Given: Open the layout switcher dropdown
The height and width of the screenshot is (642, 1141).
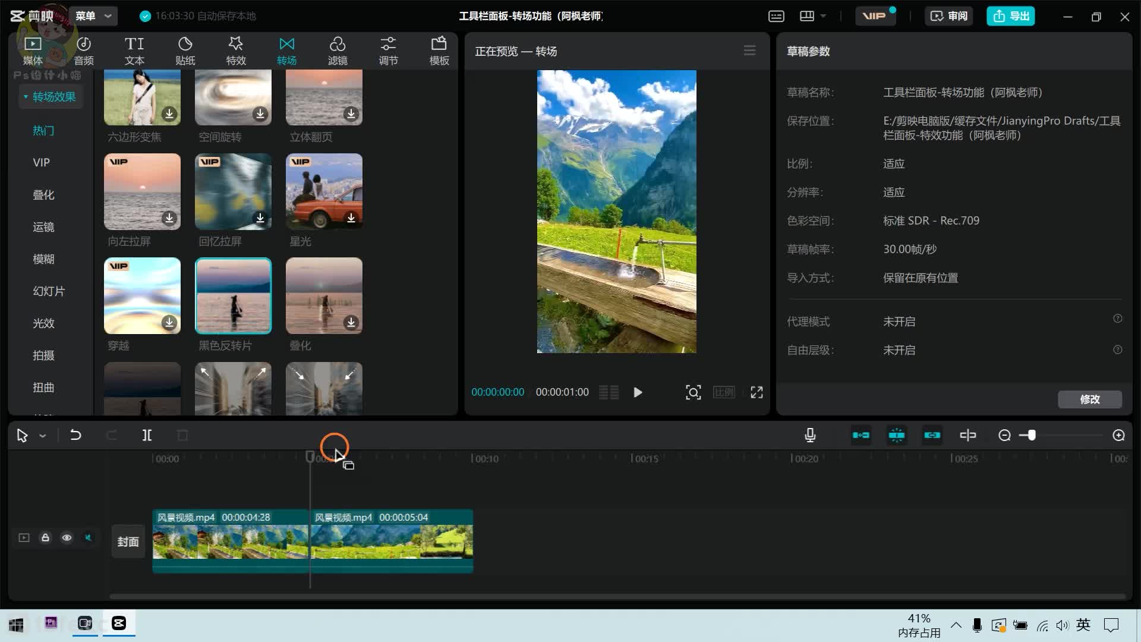Looking at the screenshot, I should click(813, 16).
